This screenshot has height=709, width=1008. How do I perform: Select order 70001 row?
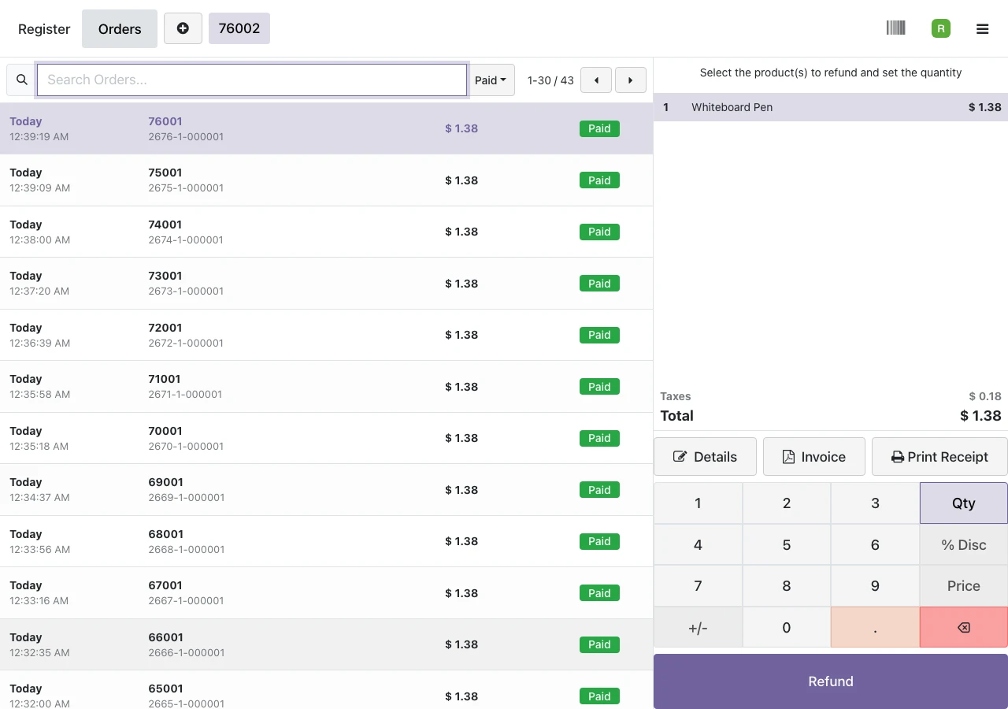pyautogui.click(x=326, y=438)
